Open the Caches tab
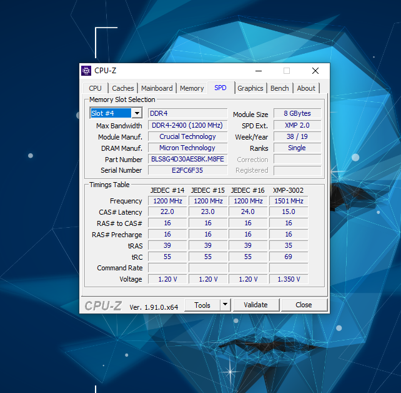The width and height of the screenshot is (401, 393). coord(123,88)
